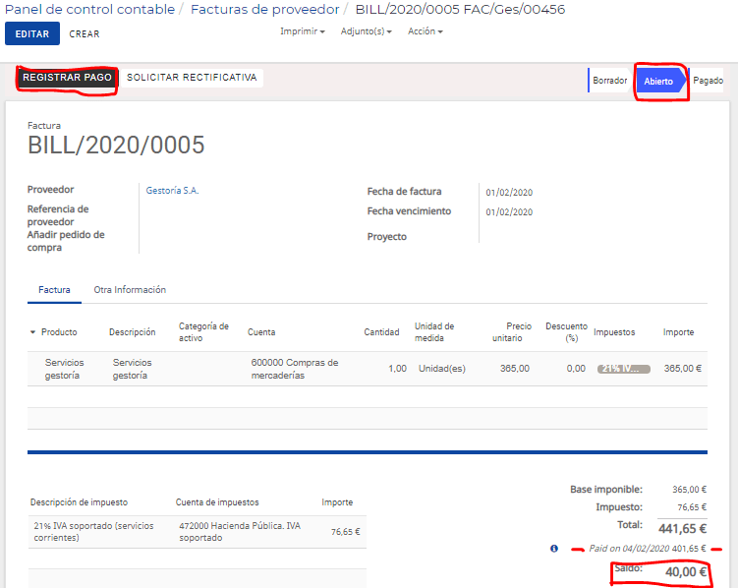Click the CREAR button
Screen dimensions: 738x588
click(x=85, y=33)
